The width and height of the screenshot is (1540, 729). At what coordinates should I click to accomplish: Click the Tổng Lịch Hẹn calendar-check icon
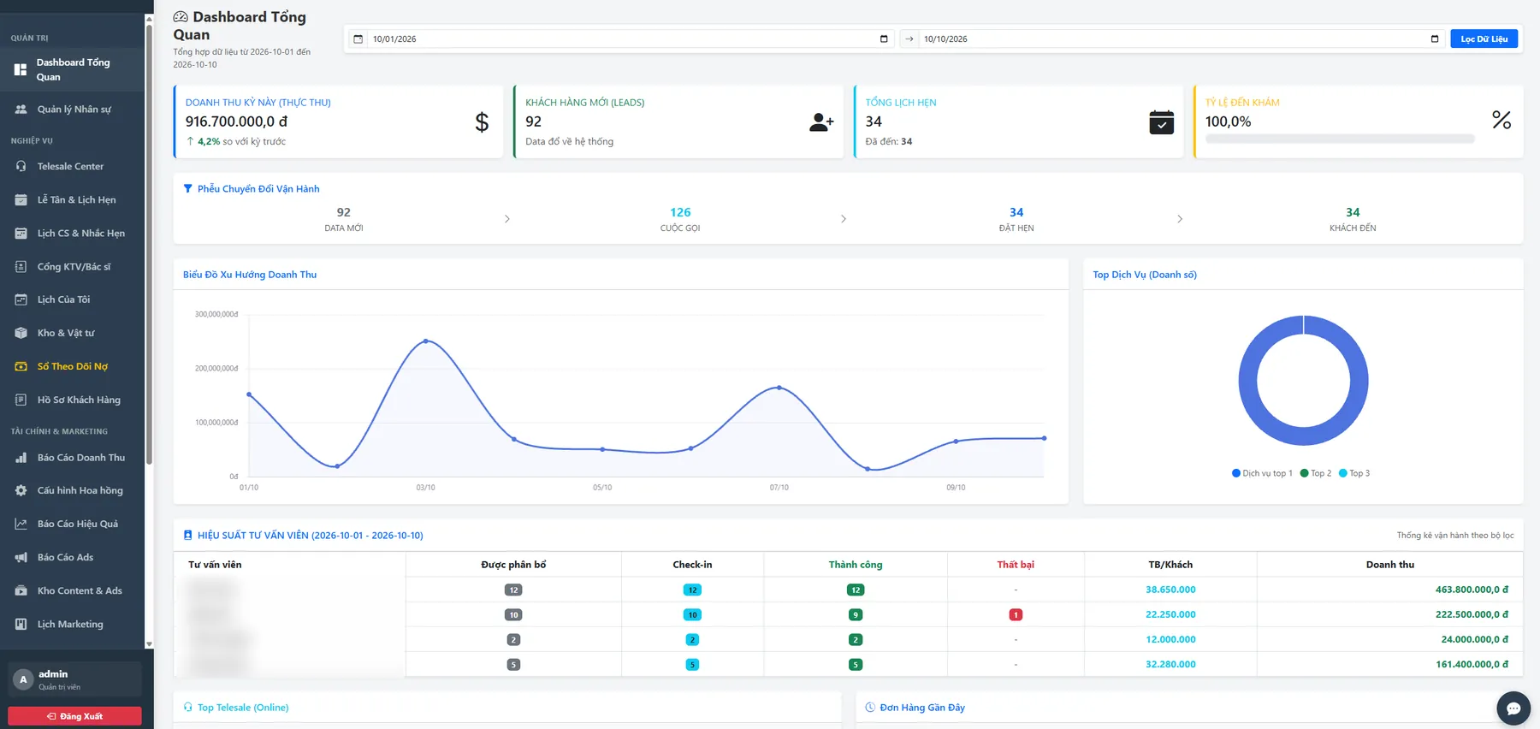click(1161, 122)
